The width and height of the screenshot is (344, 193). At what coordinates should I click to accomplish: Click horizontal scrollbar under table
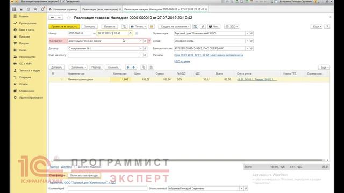click(x=188, y=160)
